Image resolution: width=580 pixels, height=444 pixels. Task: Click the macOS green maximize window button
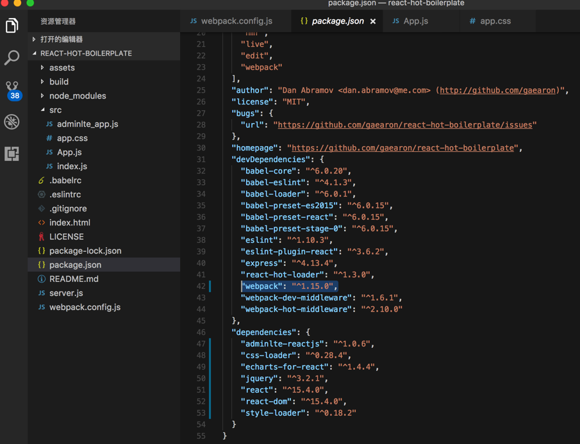[x=30, y=3]
